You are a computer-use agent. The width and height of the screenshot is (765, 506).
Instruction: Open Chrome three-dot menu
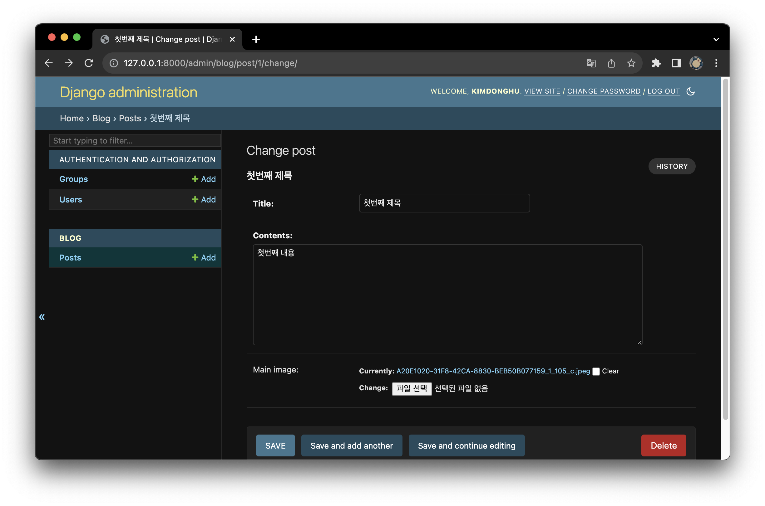(x=716, y=63)
